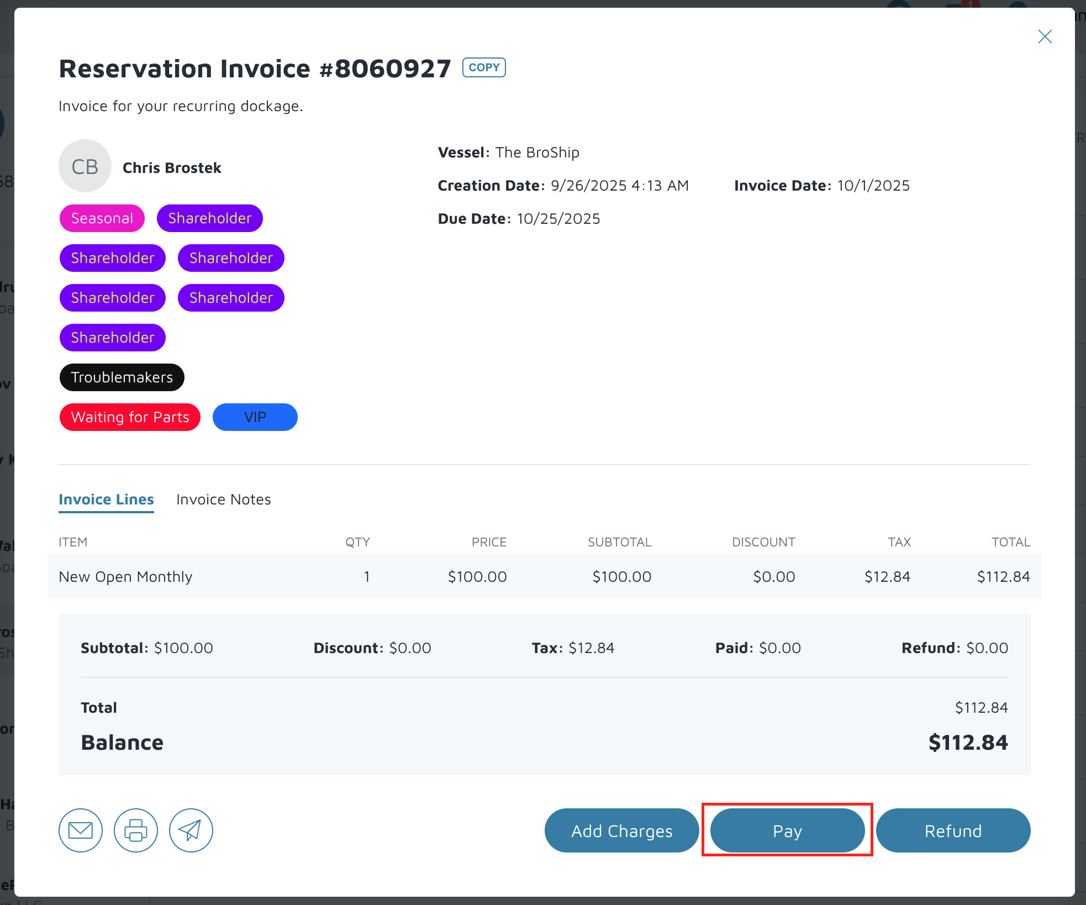Click the email envelope icon
Viewport: 1086px width, 905px height.
tap(81, 830)
